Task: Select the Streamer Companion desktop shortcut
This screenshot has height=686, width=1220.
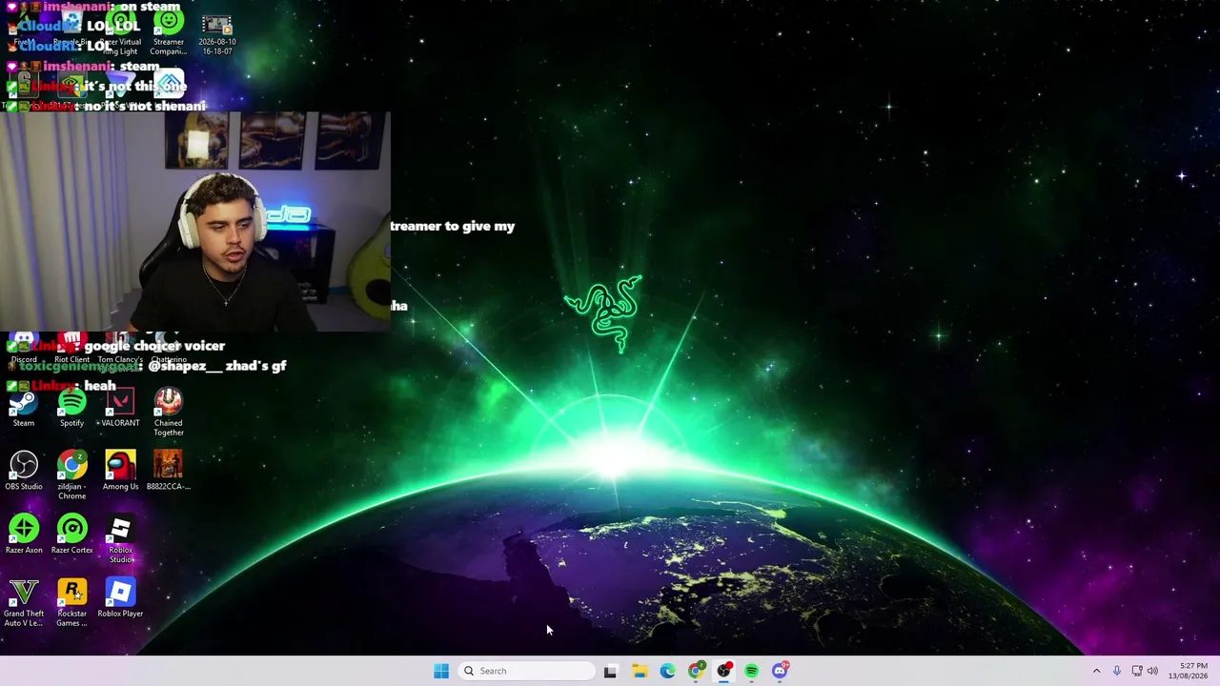Action: click(x=169, y=31)
